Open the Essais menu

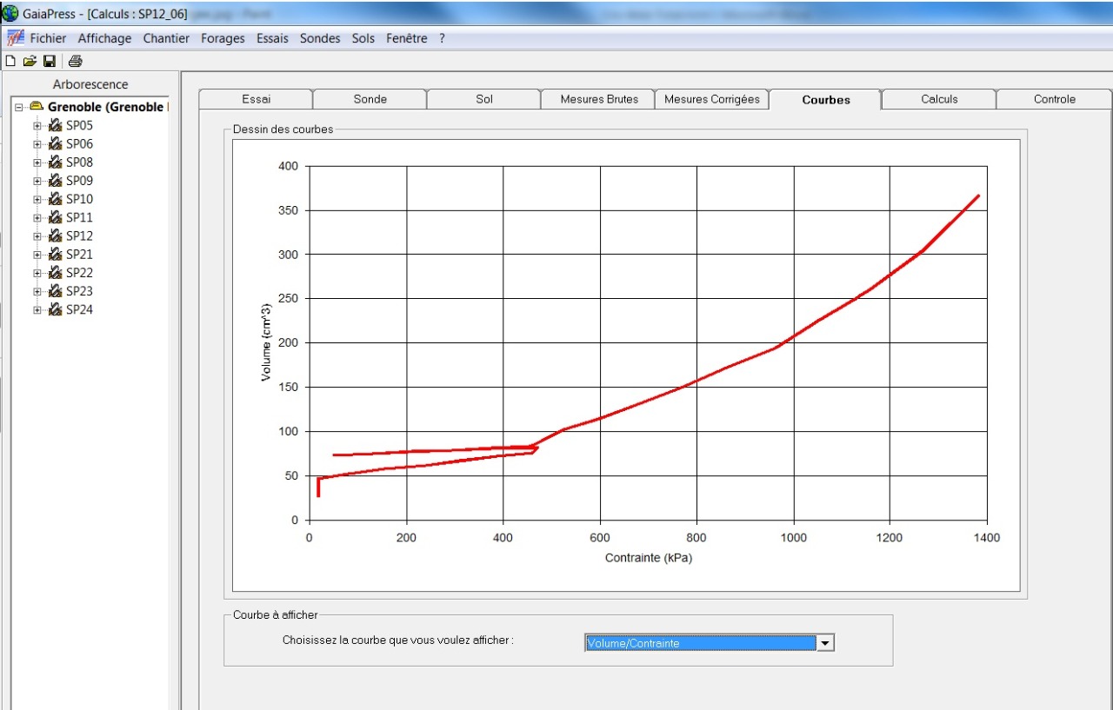click(x=273, y=38)
